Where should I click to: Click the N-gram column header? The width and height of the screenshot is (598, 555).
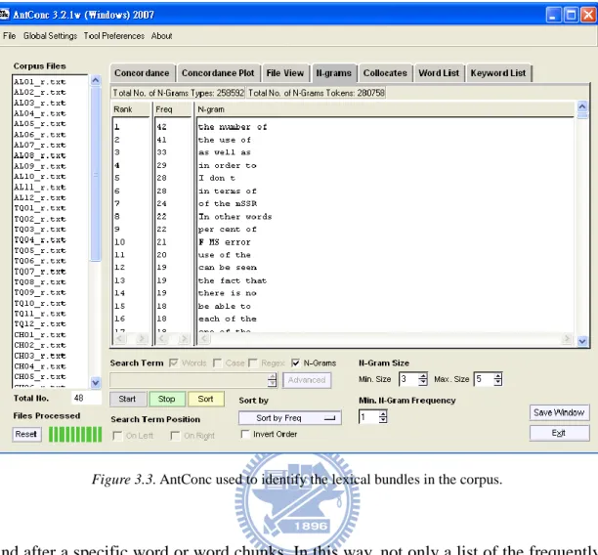(x=385, y=109)
